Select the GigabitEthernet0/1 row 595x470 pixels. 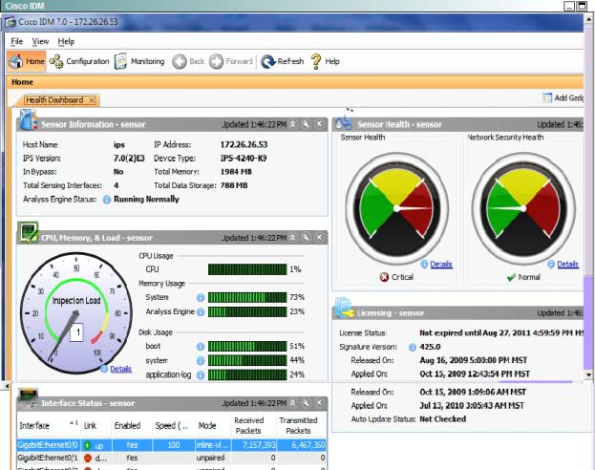pos(172,458)
